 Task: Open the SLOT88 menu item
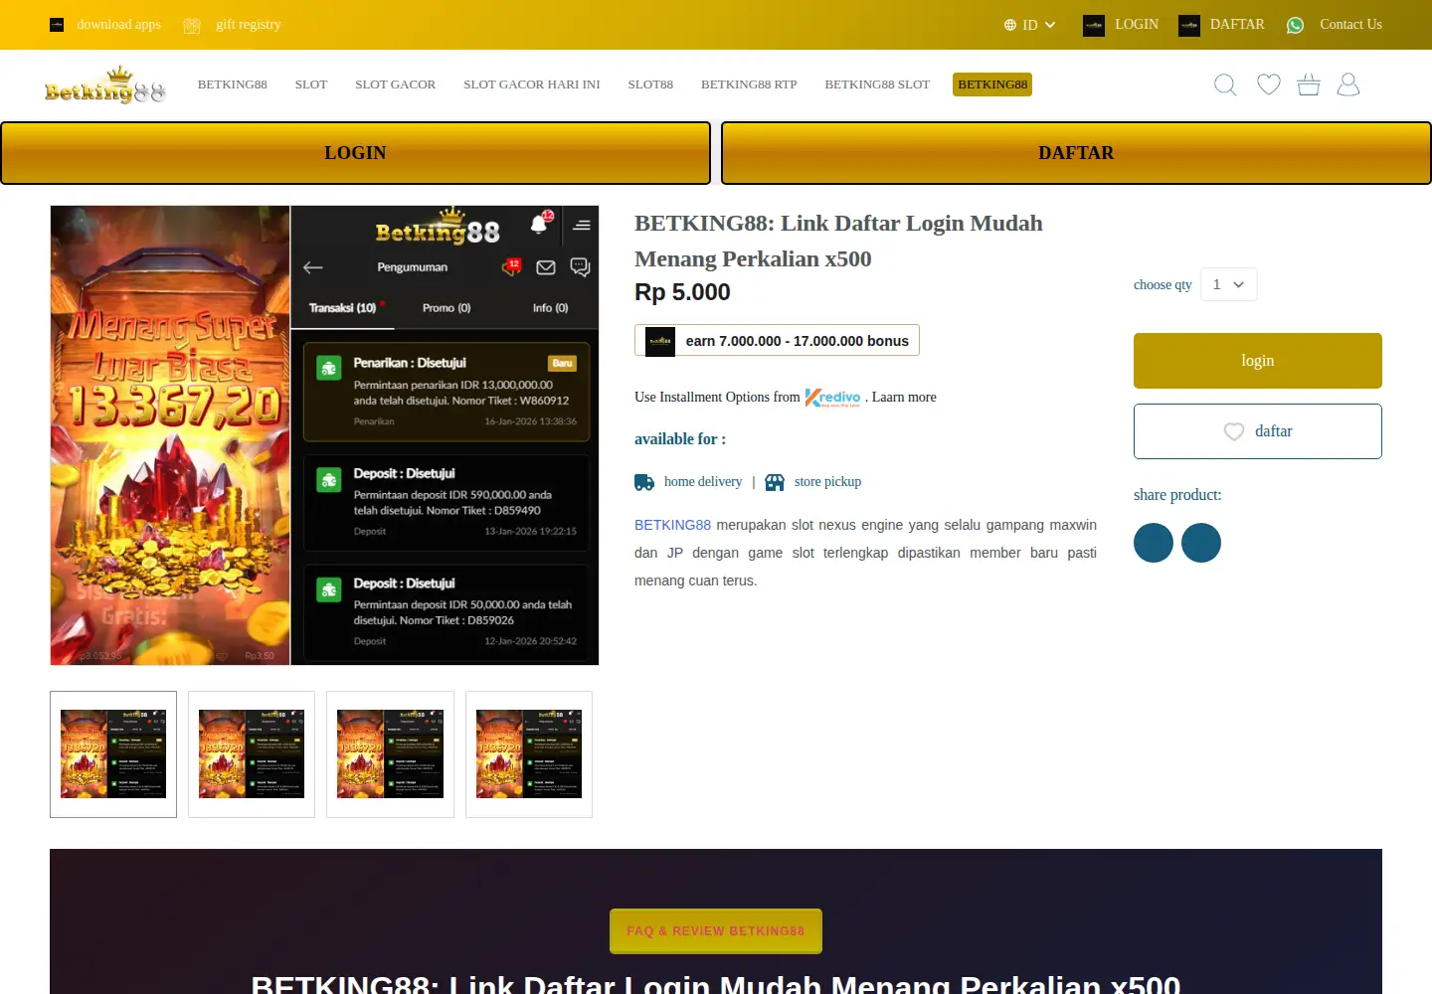click(650, 84)
